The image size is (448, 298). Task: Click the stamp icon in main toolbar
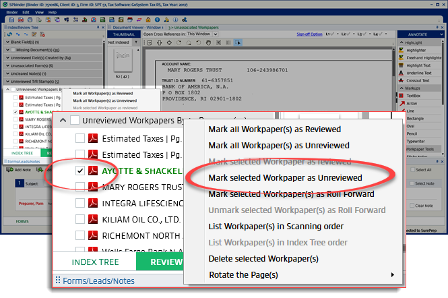85,20
